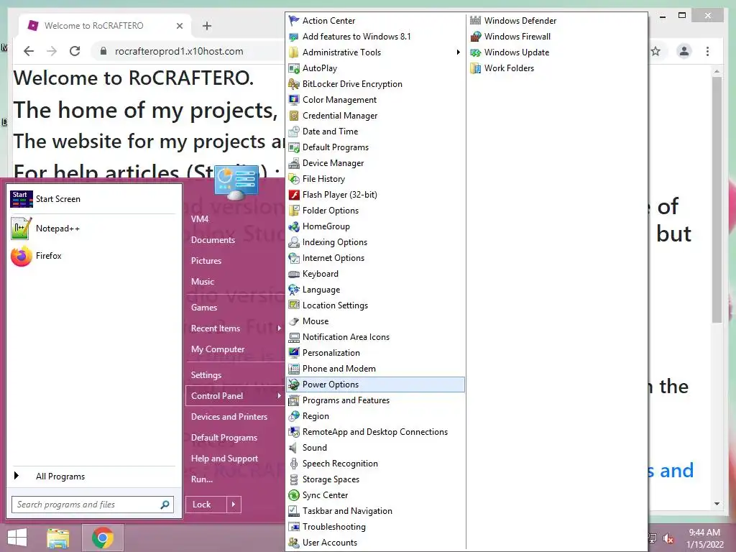Screen dimensions: 736x552
Task: Select Music in start menu
Action: [202, 282]
